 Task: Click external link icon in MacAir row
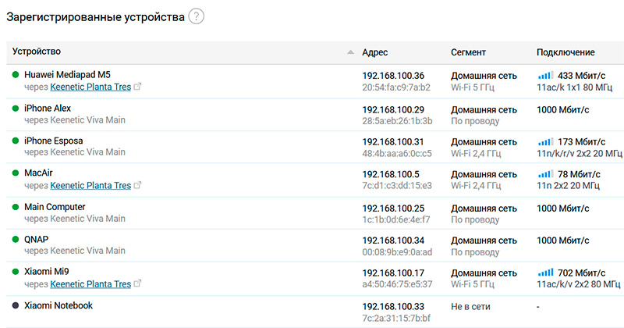(x=138, y=186)
